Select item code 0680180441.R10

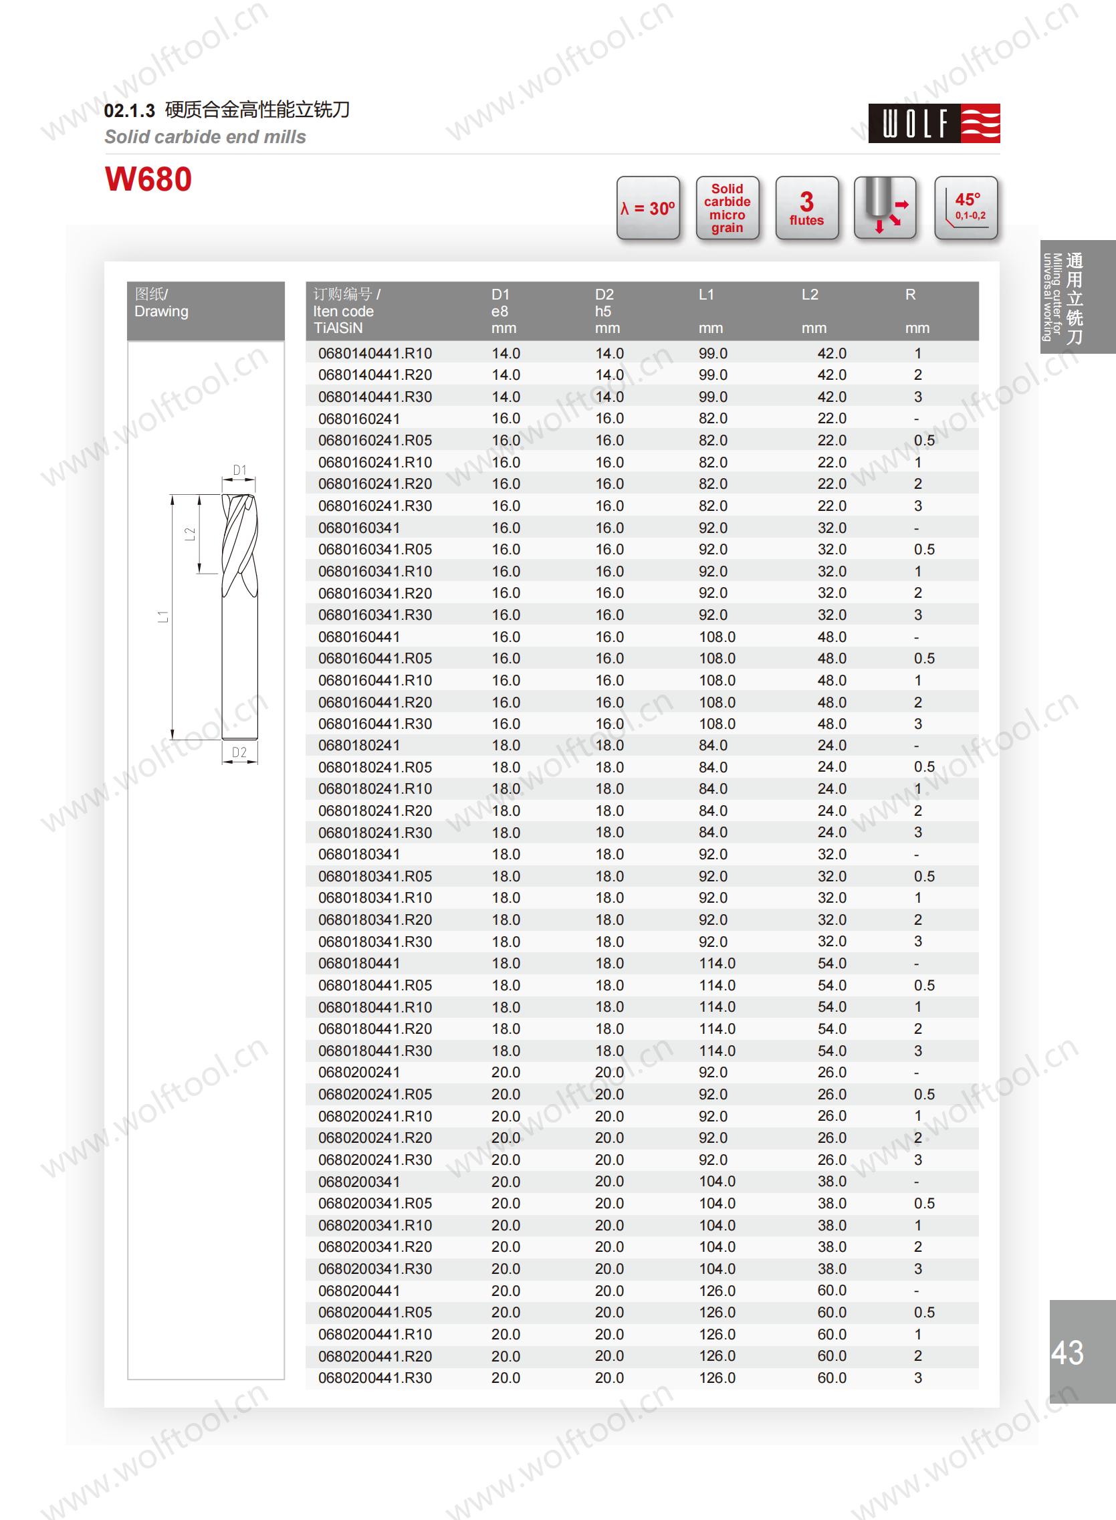tap(375, 1006)
